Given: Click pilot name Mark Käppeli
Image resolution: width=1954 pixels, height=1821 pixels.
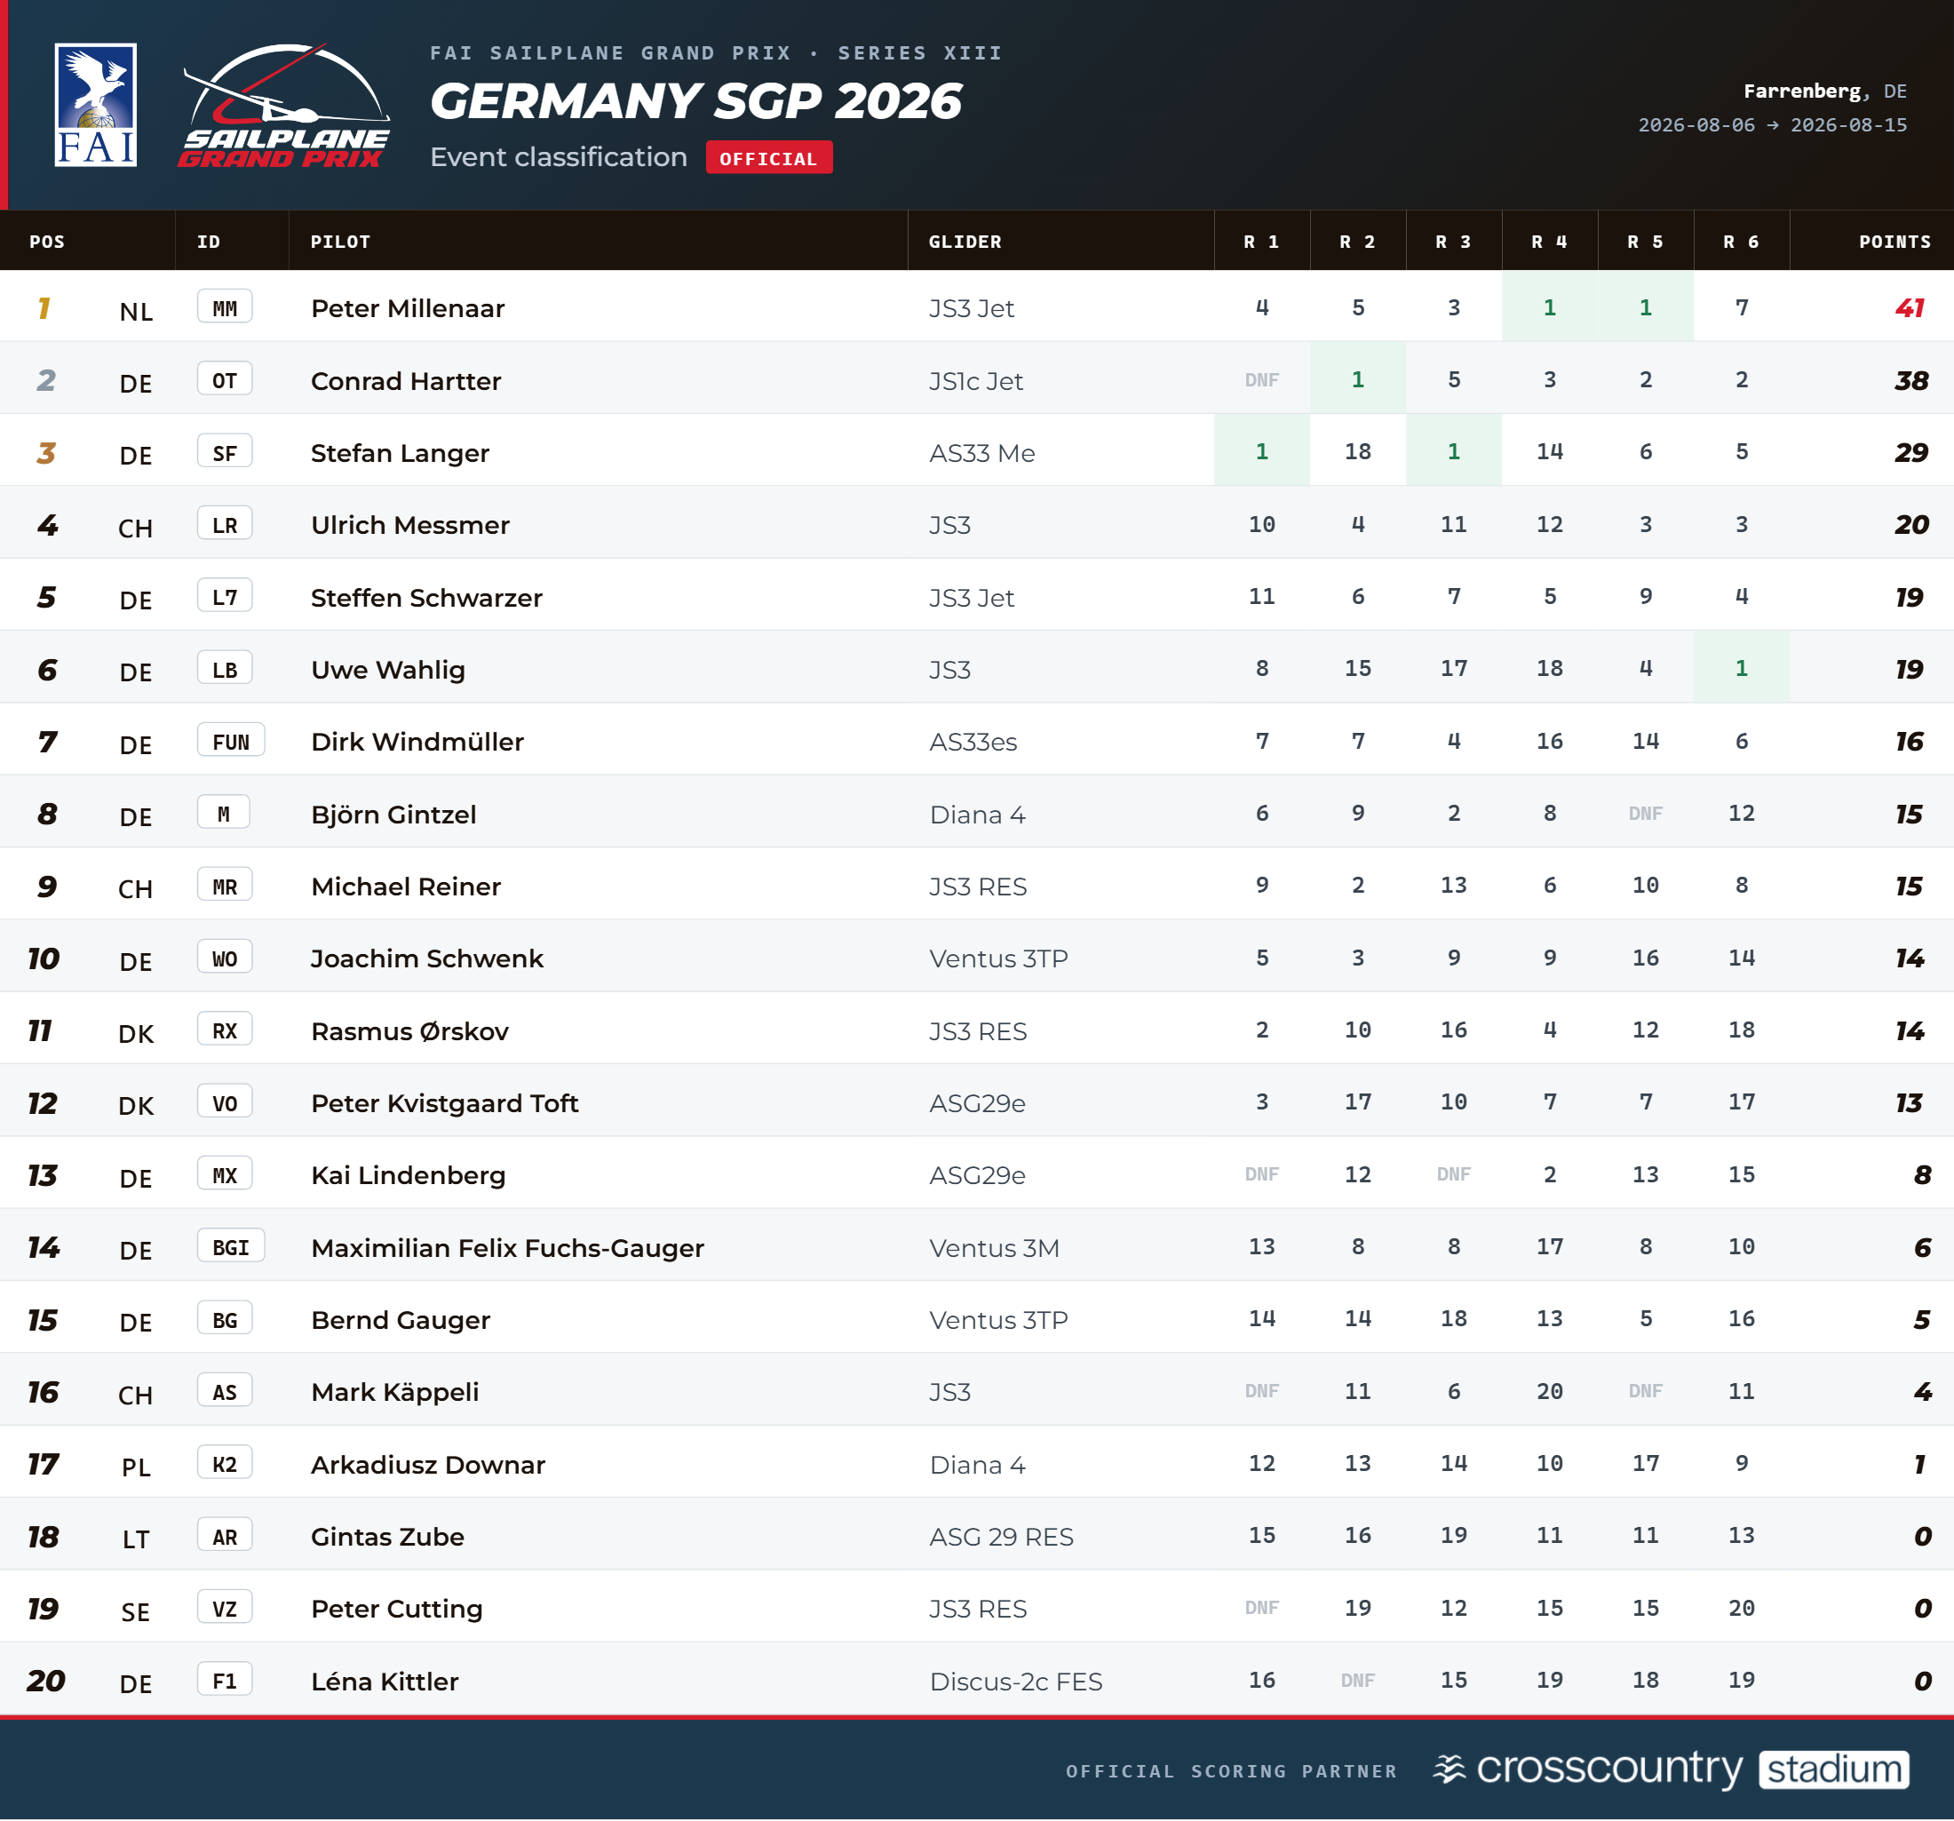Looking at the screenshot, I should click(394, 1391).
